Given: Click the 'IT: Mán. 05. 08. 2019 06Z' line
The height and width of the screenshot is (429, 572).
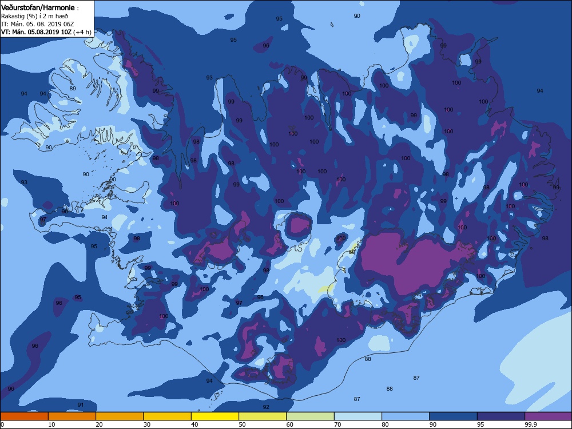Looking at the screenshot, I should pos(38,24).
